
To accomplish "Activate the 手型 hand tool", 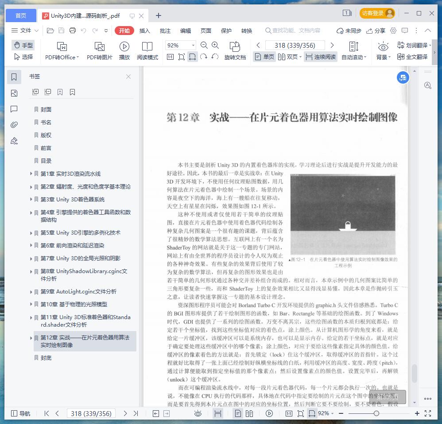I will [23, 45].
